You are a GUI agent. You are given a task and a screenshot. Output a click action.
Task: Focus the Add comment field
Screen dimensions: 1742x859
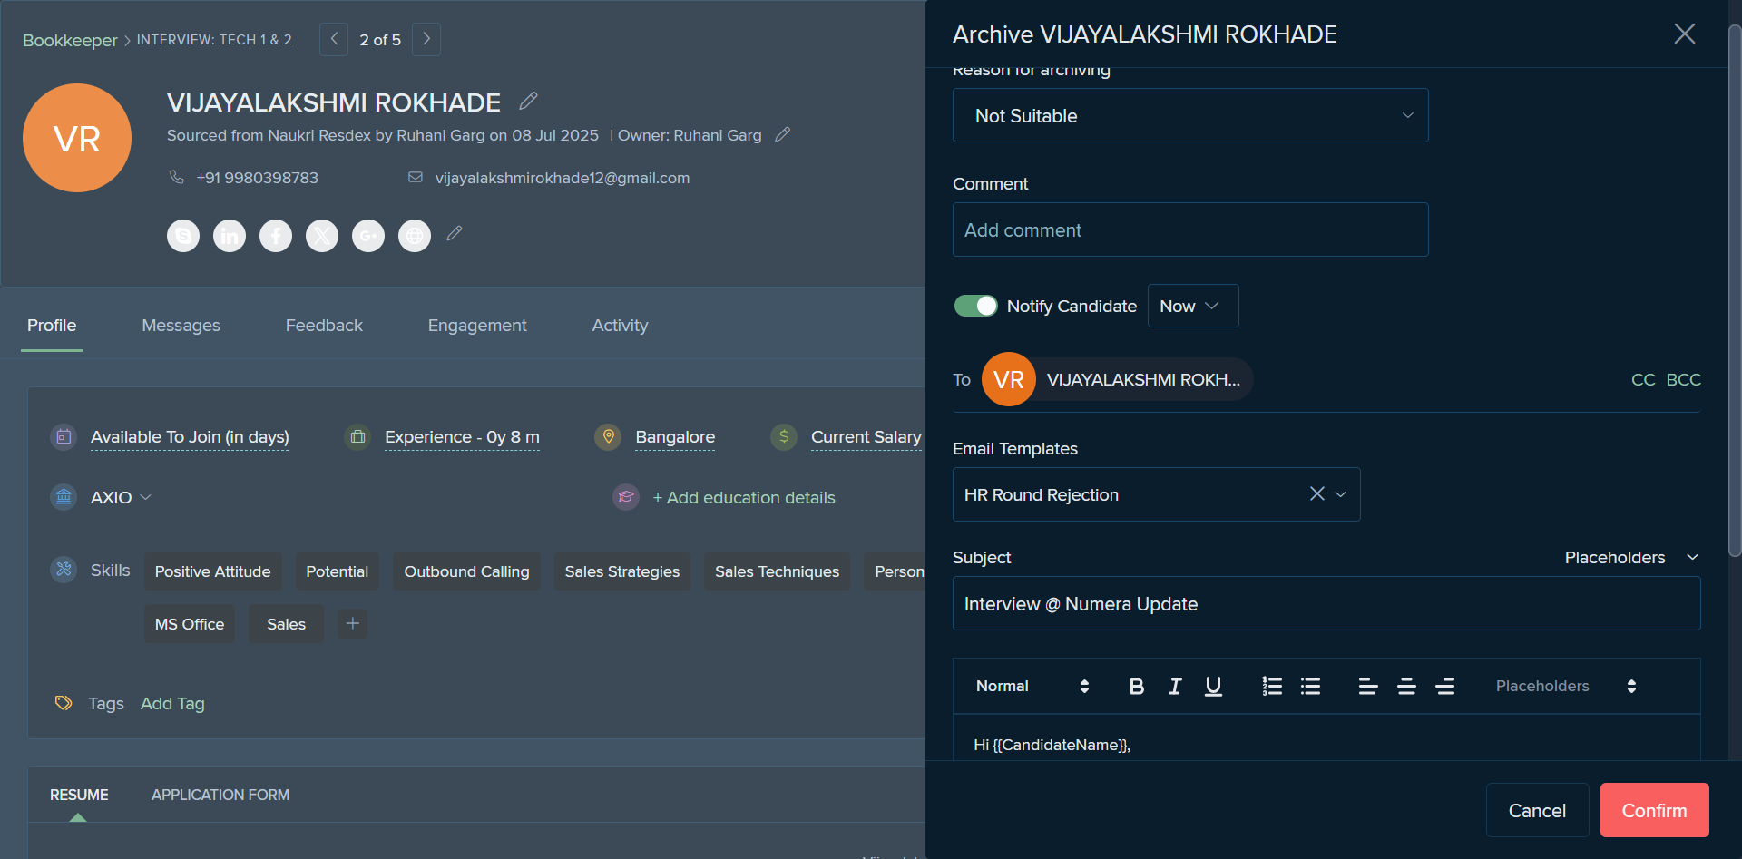[1190, 229]
